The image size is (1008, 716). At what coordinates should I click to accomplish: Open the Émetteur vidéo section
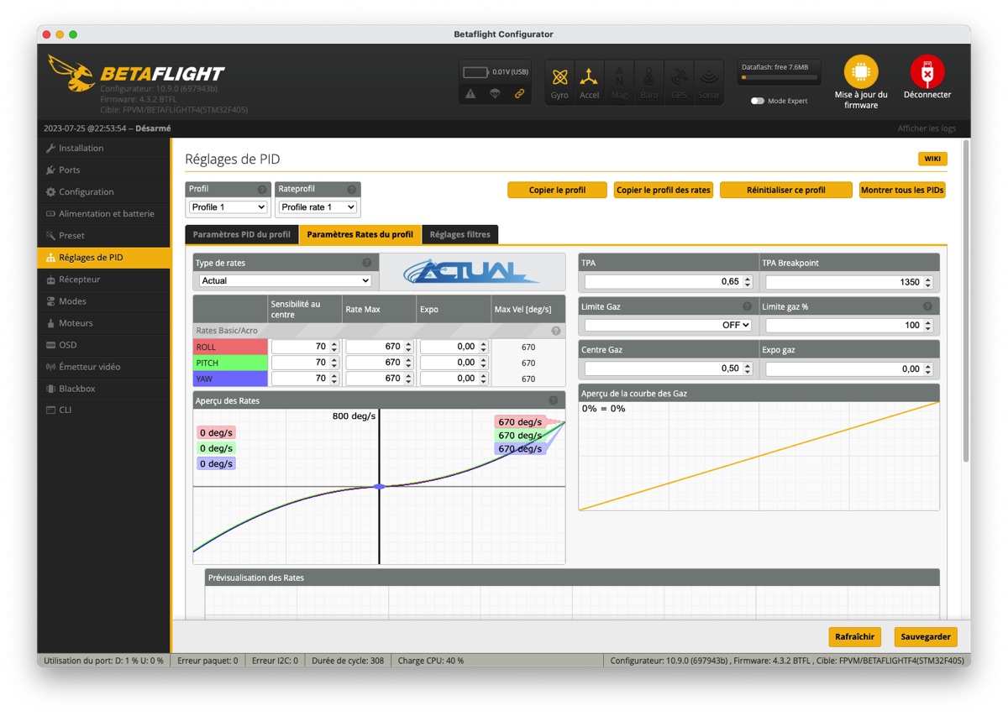tap(103, 367)
